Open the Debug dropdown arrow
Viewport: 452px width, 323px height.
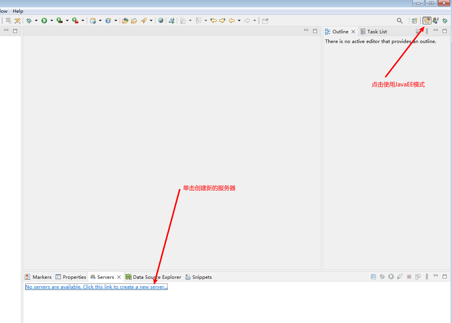click(36, 21)
